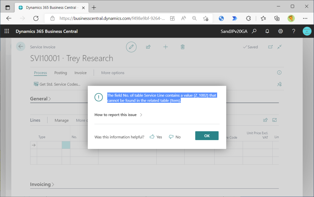
Task: Click the first row Type cell in Lines
Action: point(49,145)
